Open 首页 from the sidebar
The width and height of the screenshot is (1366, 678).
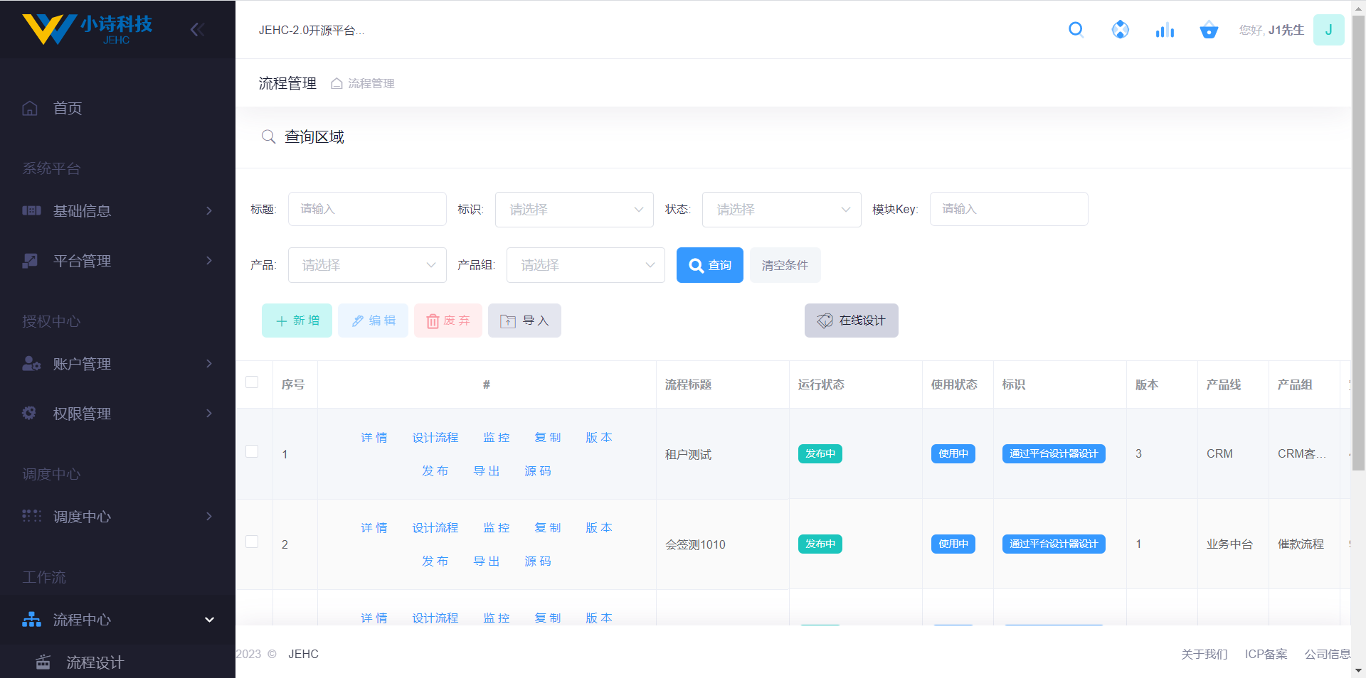[x=68, y=108]
